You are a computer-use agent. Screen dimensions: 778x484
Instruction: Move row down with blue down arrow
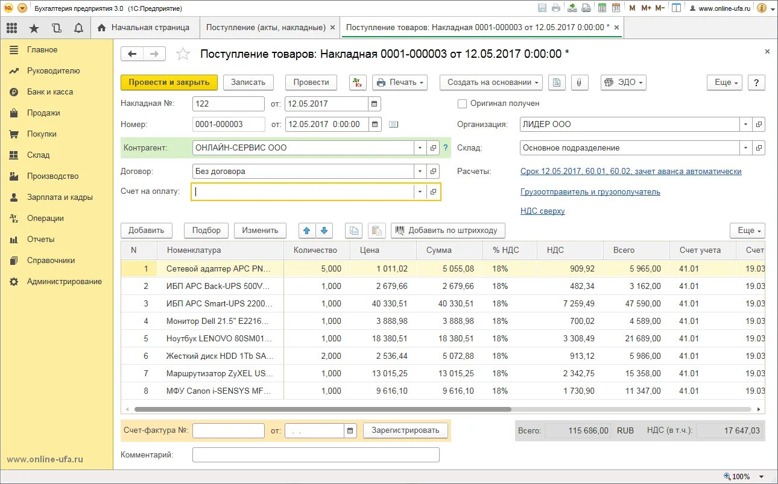tap(324, 230)
